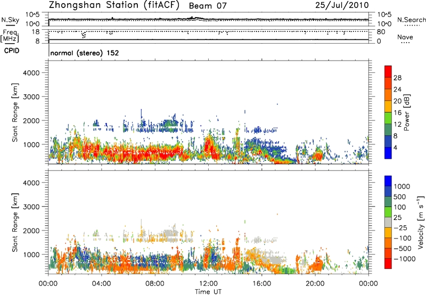426x295 pixels.
Task: Click the Power [dB] colorbar title
Action: tap(407, 112)
